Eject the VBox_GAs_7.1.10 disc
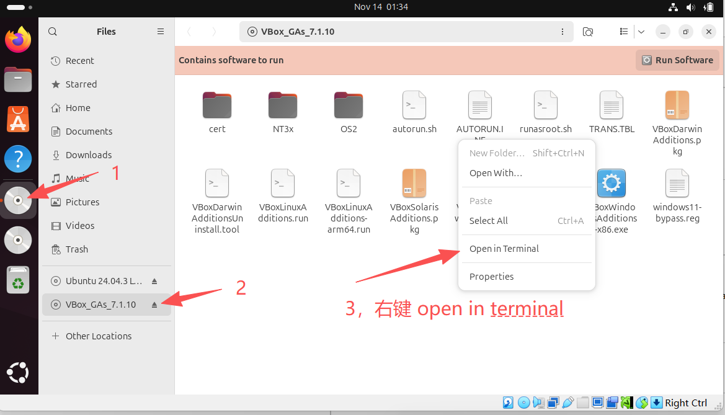Image resolution: width=725 pixels, height=415 pixels. pos(154,305)
